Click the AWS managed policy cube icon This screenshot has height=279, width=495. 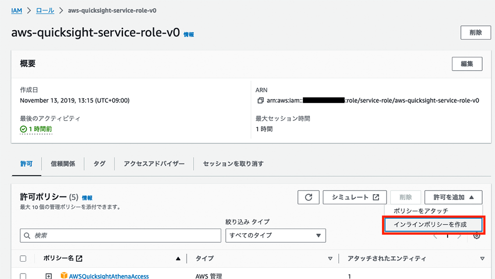coord(64,276)
